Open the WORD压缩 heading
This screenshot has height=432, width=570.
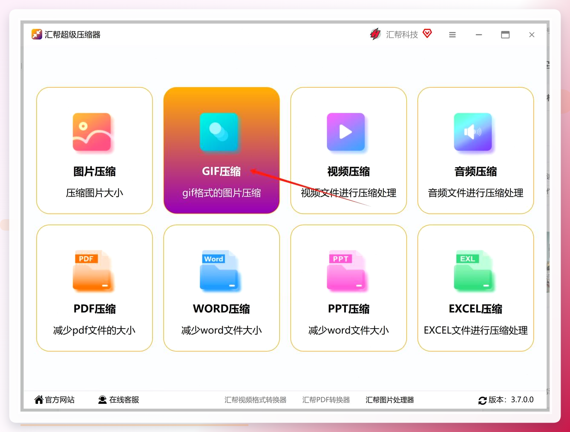coord(222,309)
